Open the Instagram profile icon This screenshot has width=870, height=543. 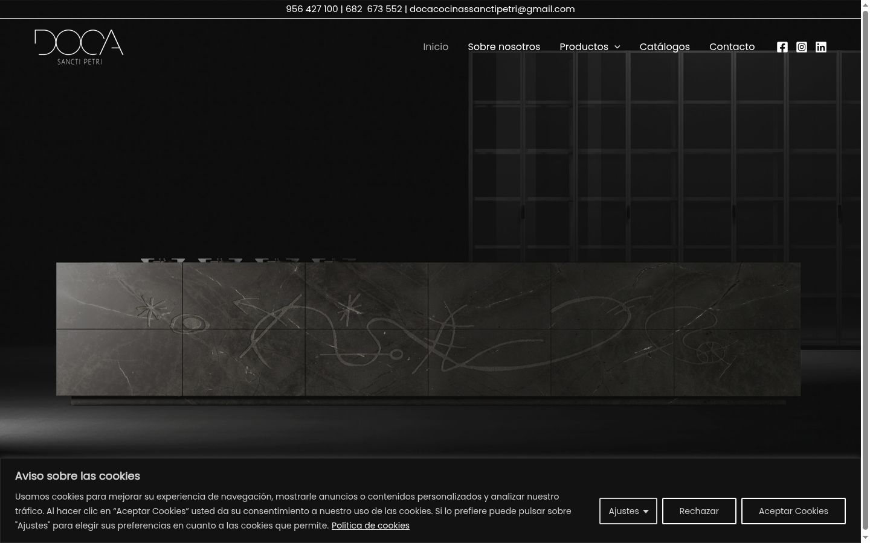coord(801,47)
